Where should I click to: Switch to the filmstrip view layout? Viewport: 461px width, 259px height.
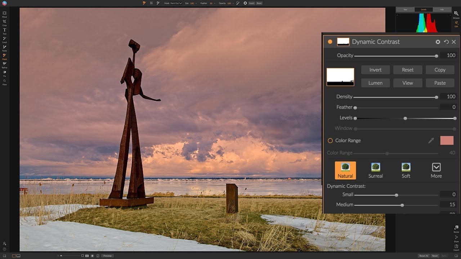(x=18, y=256)
